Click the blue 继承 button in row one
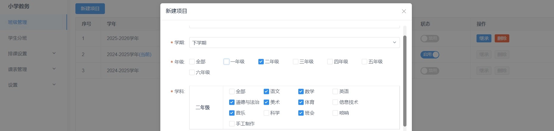Screen dimensions: 554x131 coord(484,38)
